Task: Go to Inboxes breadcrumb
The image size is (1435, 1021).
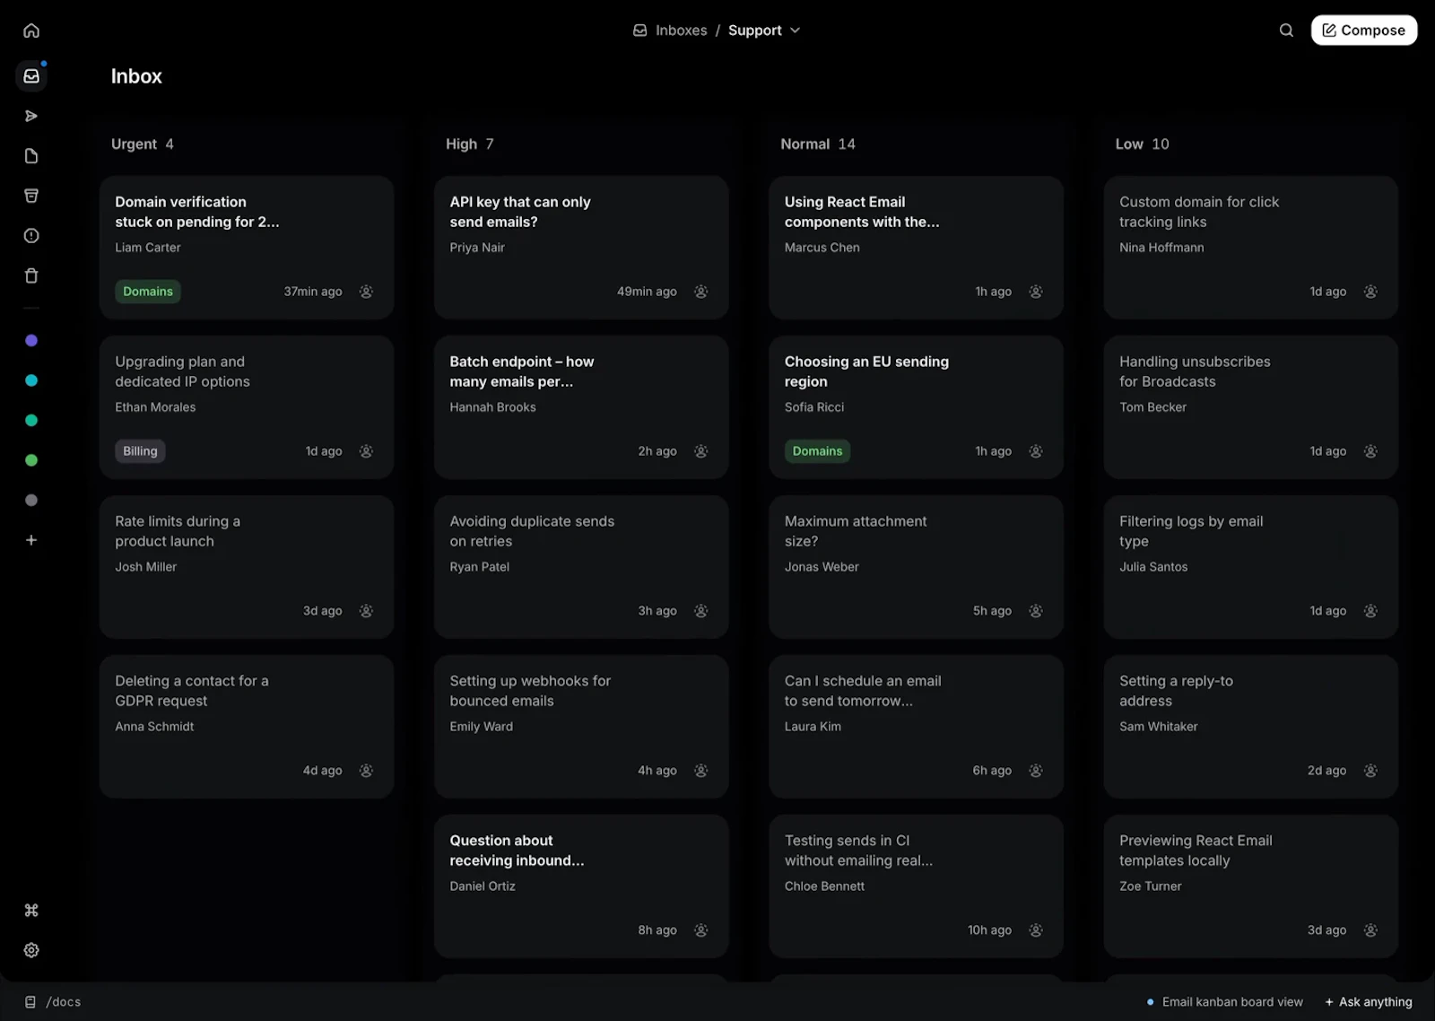Action: [670, 31]
